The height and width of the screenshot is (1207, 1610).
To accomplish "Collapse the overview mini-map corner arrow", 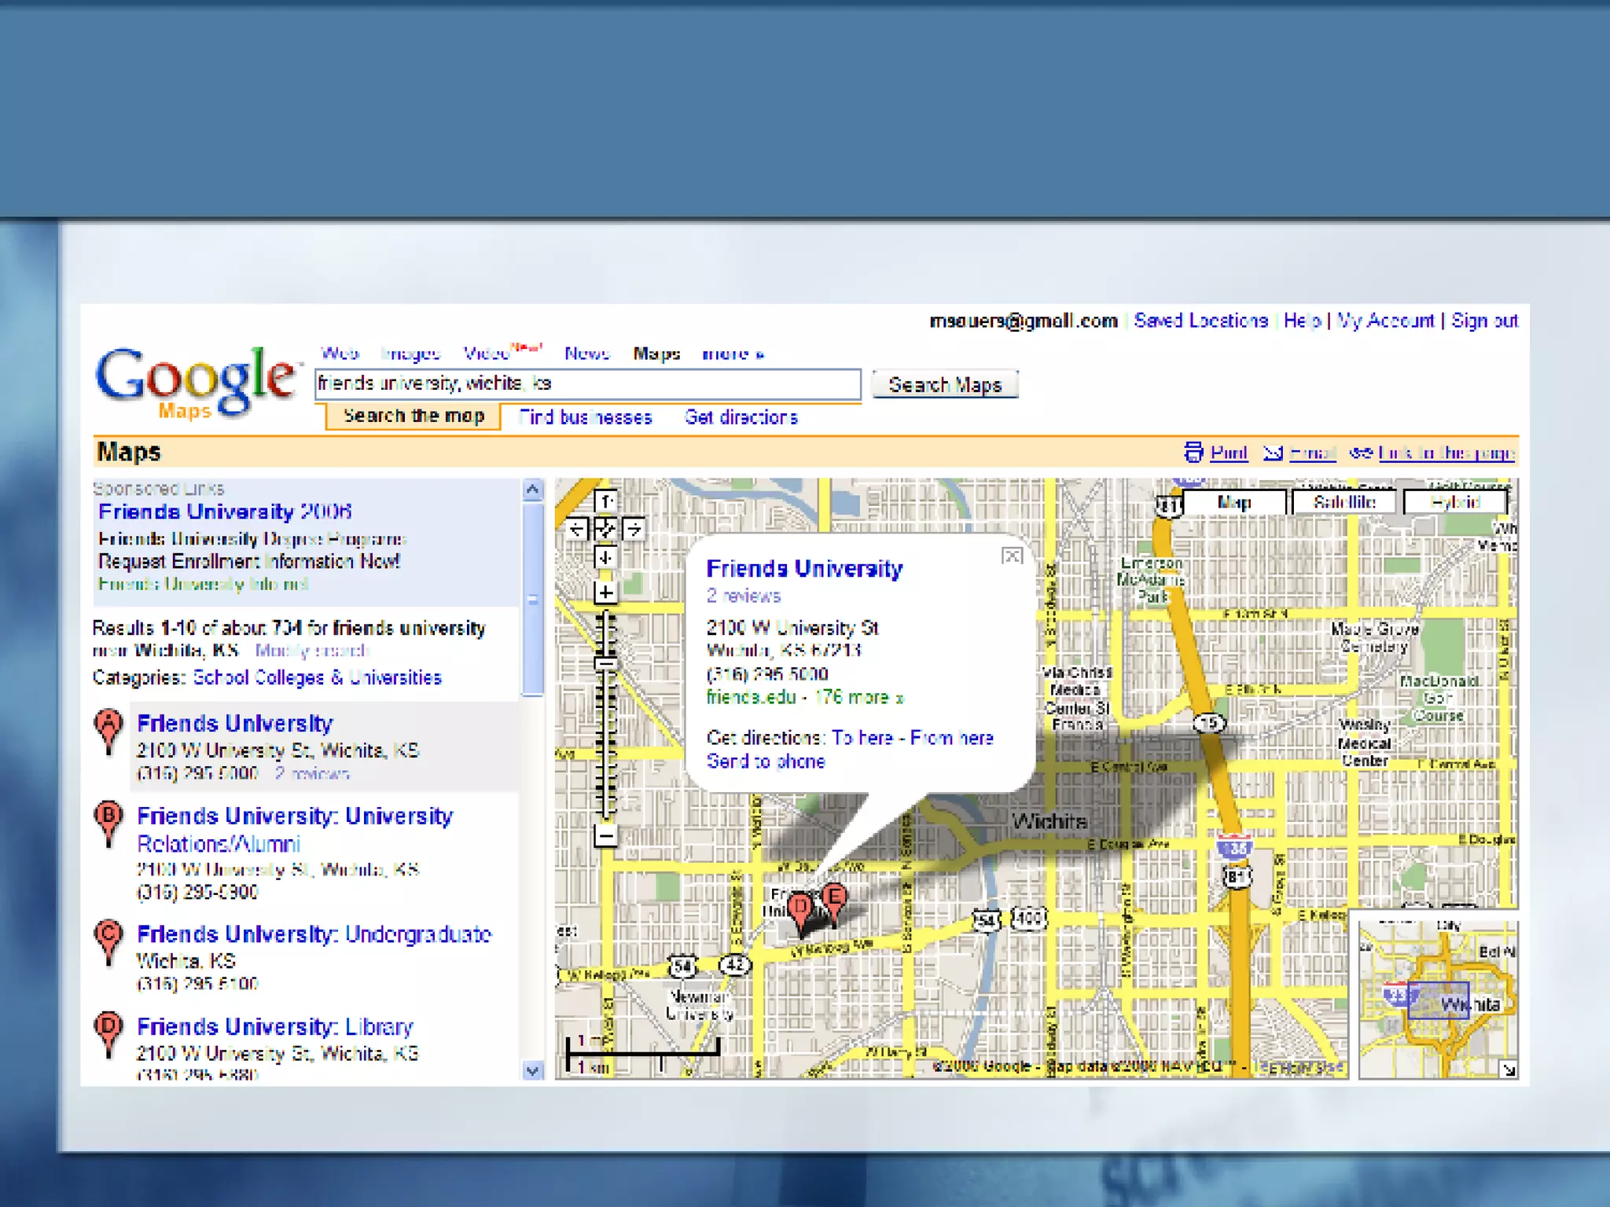I will click(1508, 1069).
